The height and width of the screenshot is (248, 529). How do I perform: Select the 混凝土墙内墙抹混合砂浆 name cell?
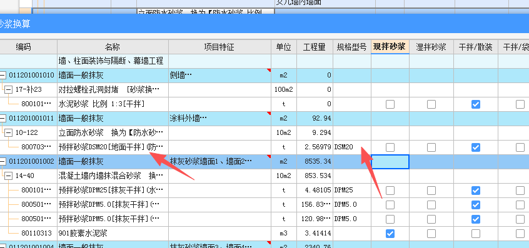[113, 176]
